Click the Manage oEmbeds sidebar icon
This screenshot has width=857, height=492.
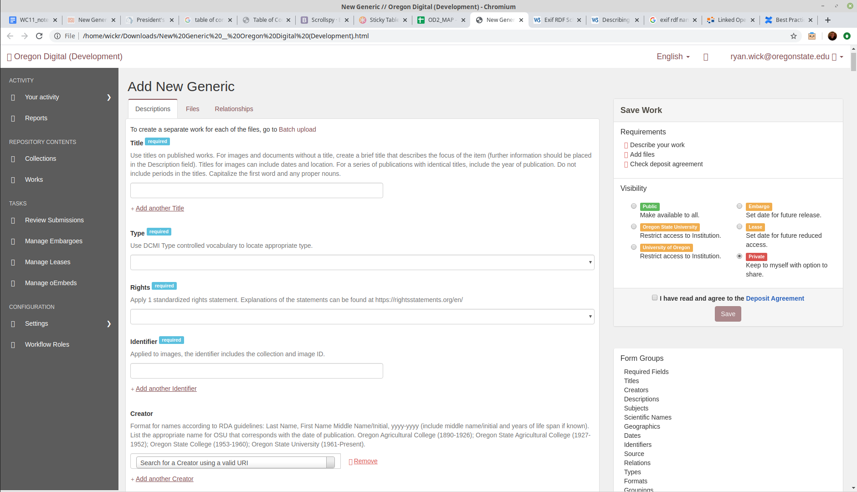click(13, 283)
